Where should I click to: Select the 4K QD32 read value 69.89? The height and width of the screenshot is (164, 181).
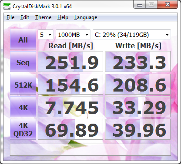point(70,129)
